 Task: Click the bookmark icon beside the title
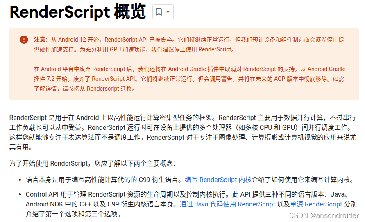click(159, 12)
